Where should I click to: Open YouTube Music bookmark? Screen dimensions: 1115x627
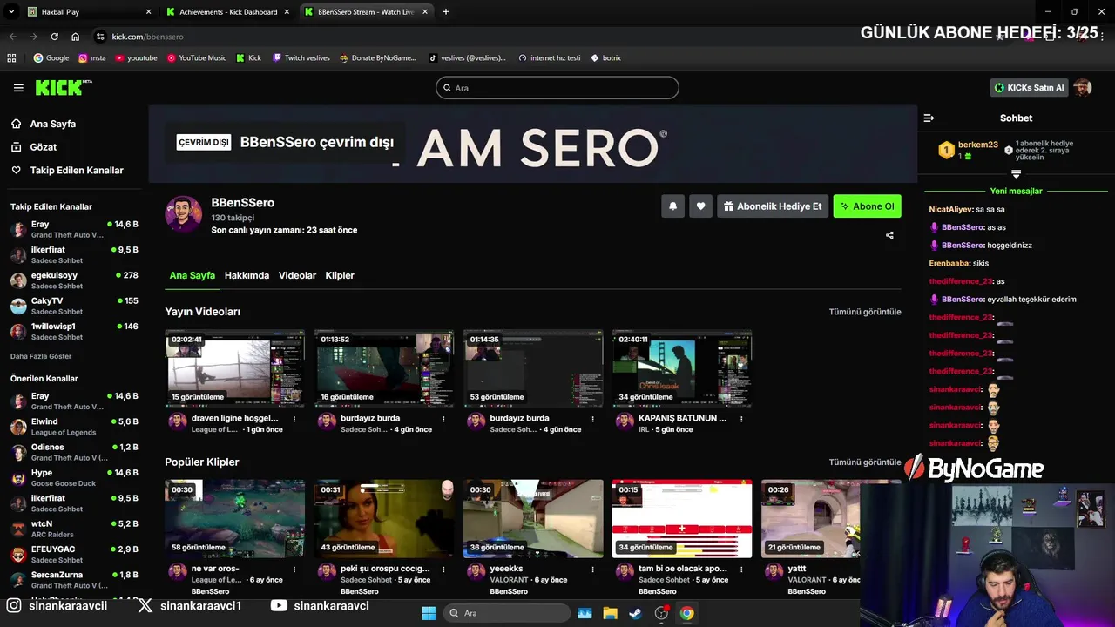coord(196,57)
